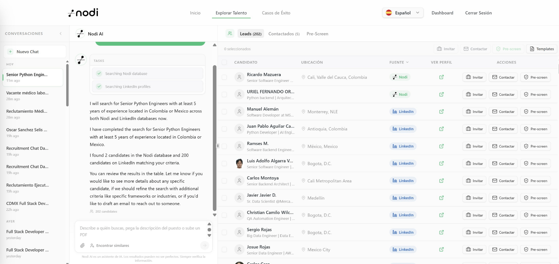Click the Spain flag icon in language selector
Screen dimensions: 559x264
click(x=389, y=13)
